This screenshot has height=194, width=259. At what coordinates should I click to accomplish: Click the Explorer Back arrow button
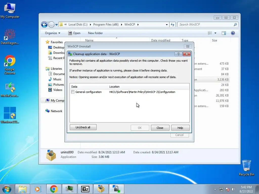pyautogui.click(x=44, y=25)
